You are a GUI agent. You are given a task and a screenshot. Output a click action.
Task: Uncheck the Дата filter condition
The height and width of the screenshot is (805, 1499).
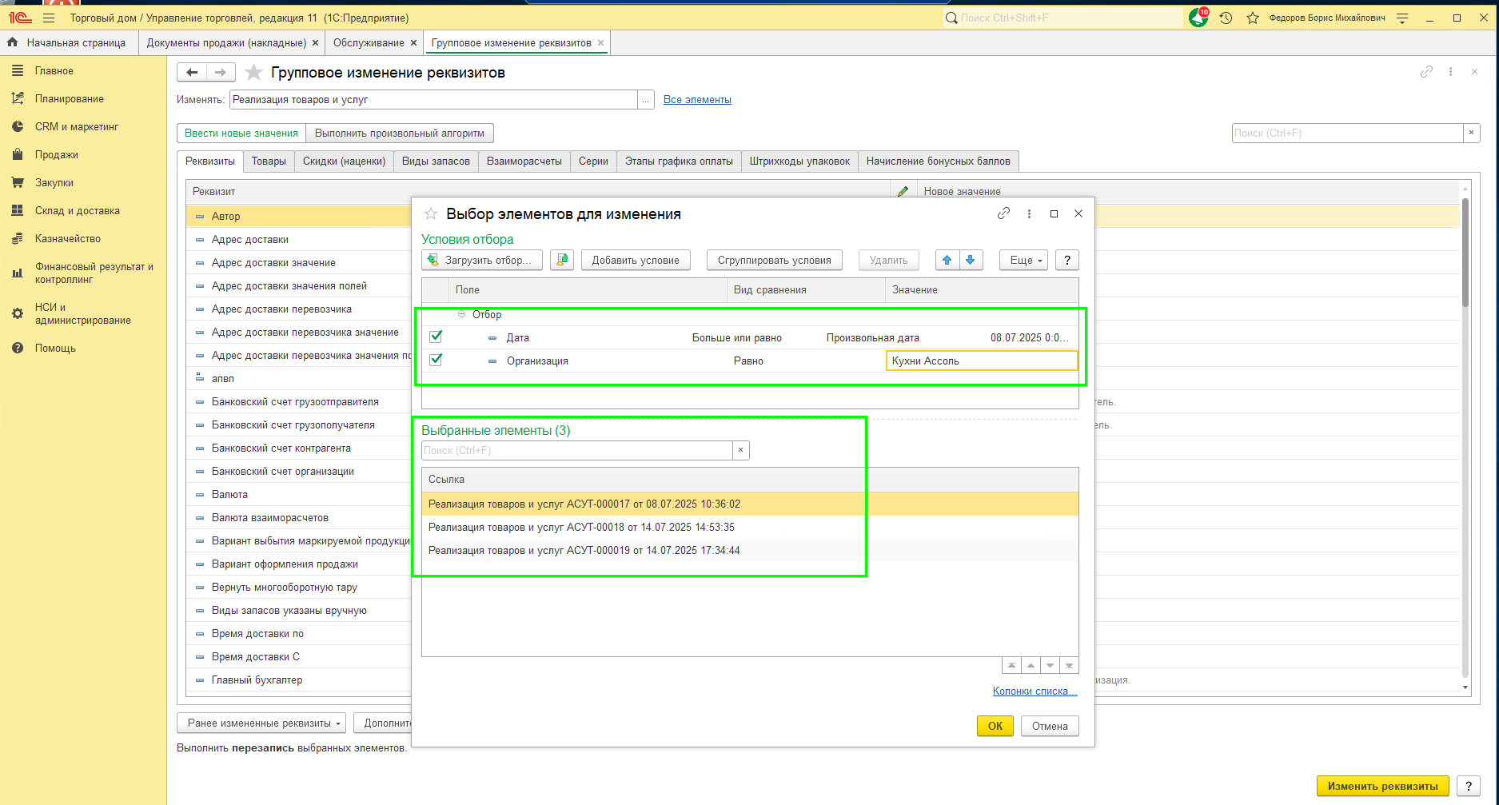pyautogui.click(x=436, y=337)
